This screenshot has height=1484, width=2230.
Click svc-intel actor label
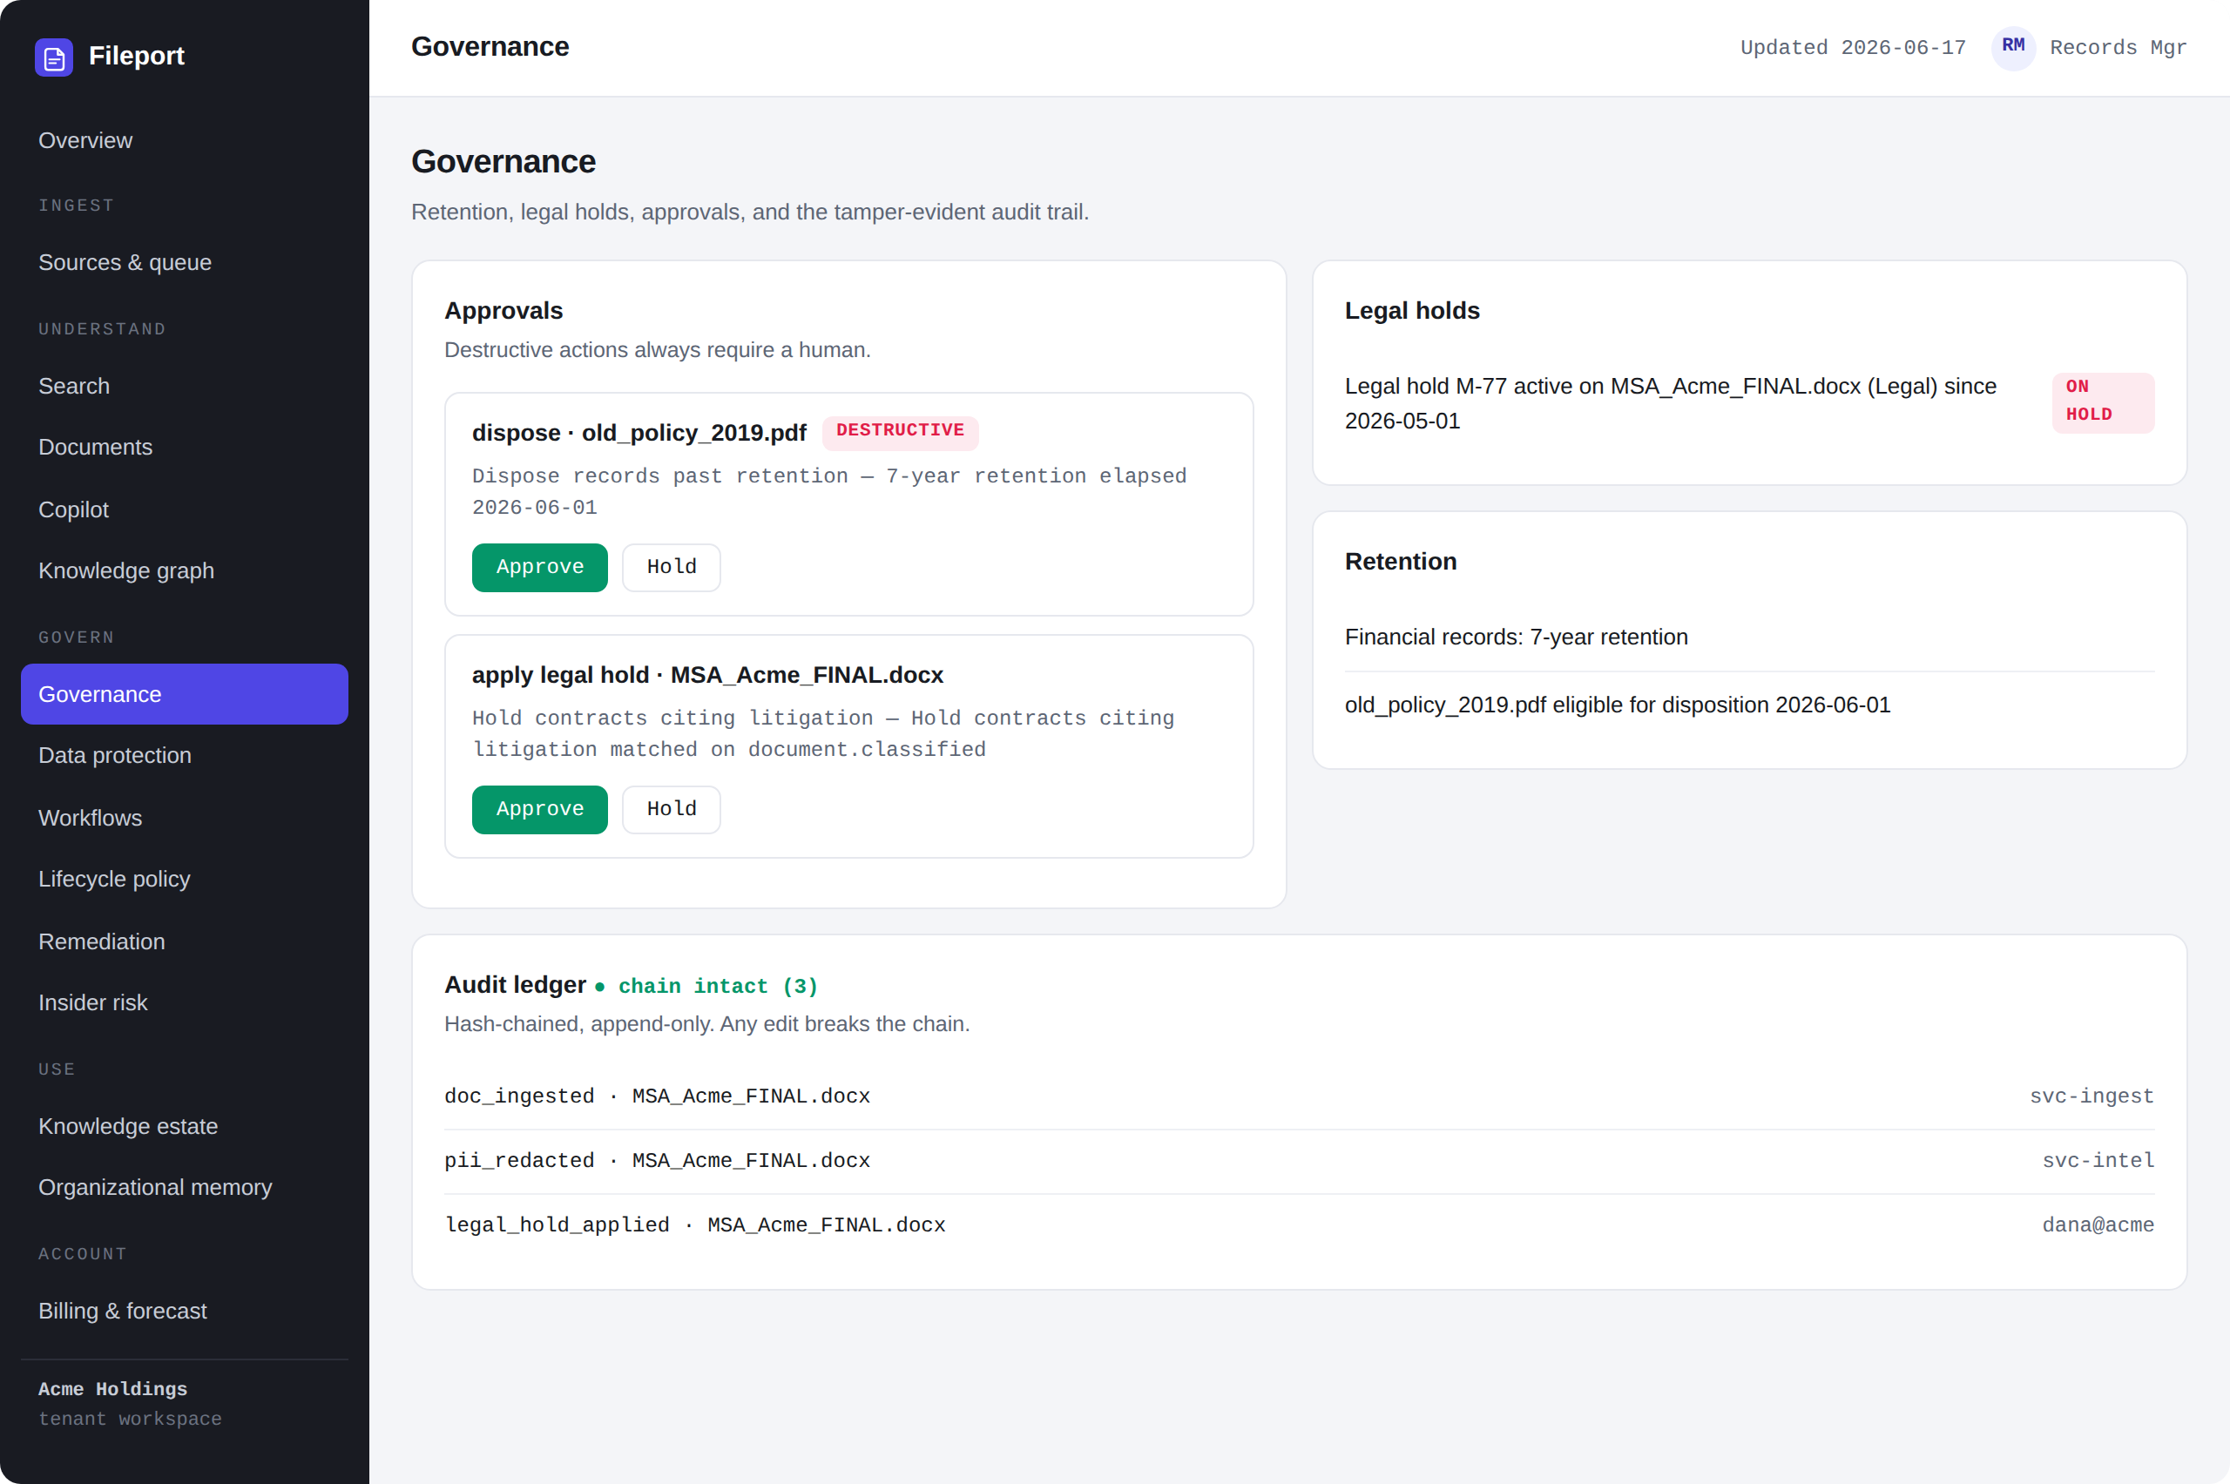pos(2098,1160)
